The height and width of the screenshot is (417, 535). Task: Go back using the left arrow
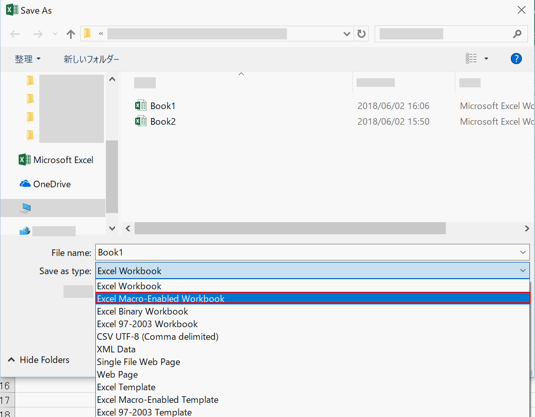15,34
